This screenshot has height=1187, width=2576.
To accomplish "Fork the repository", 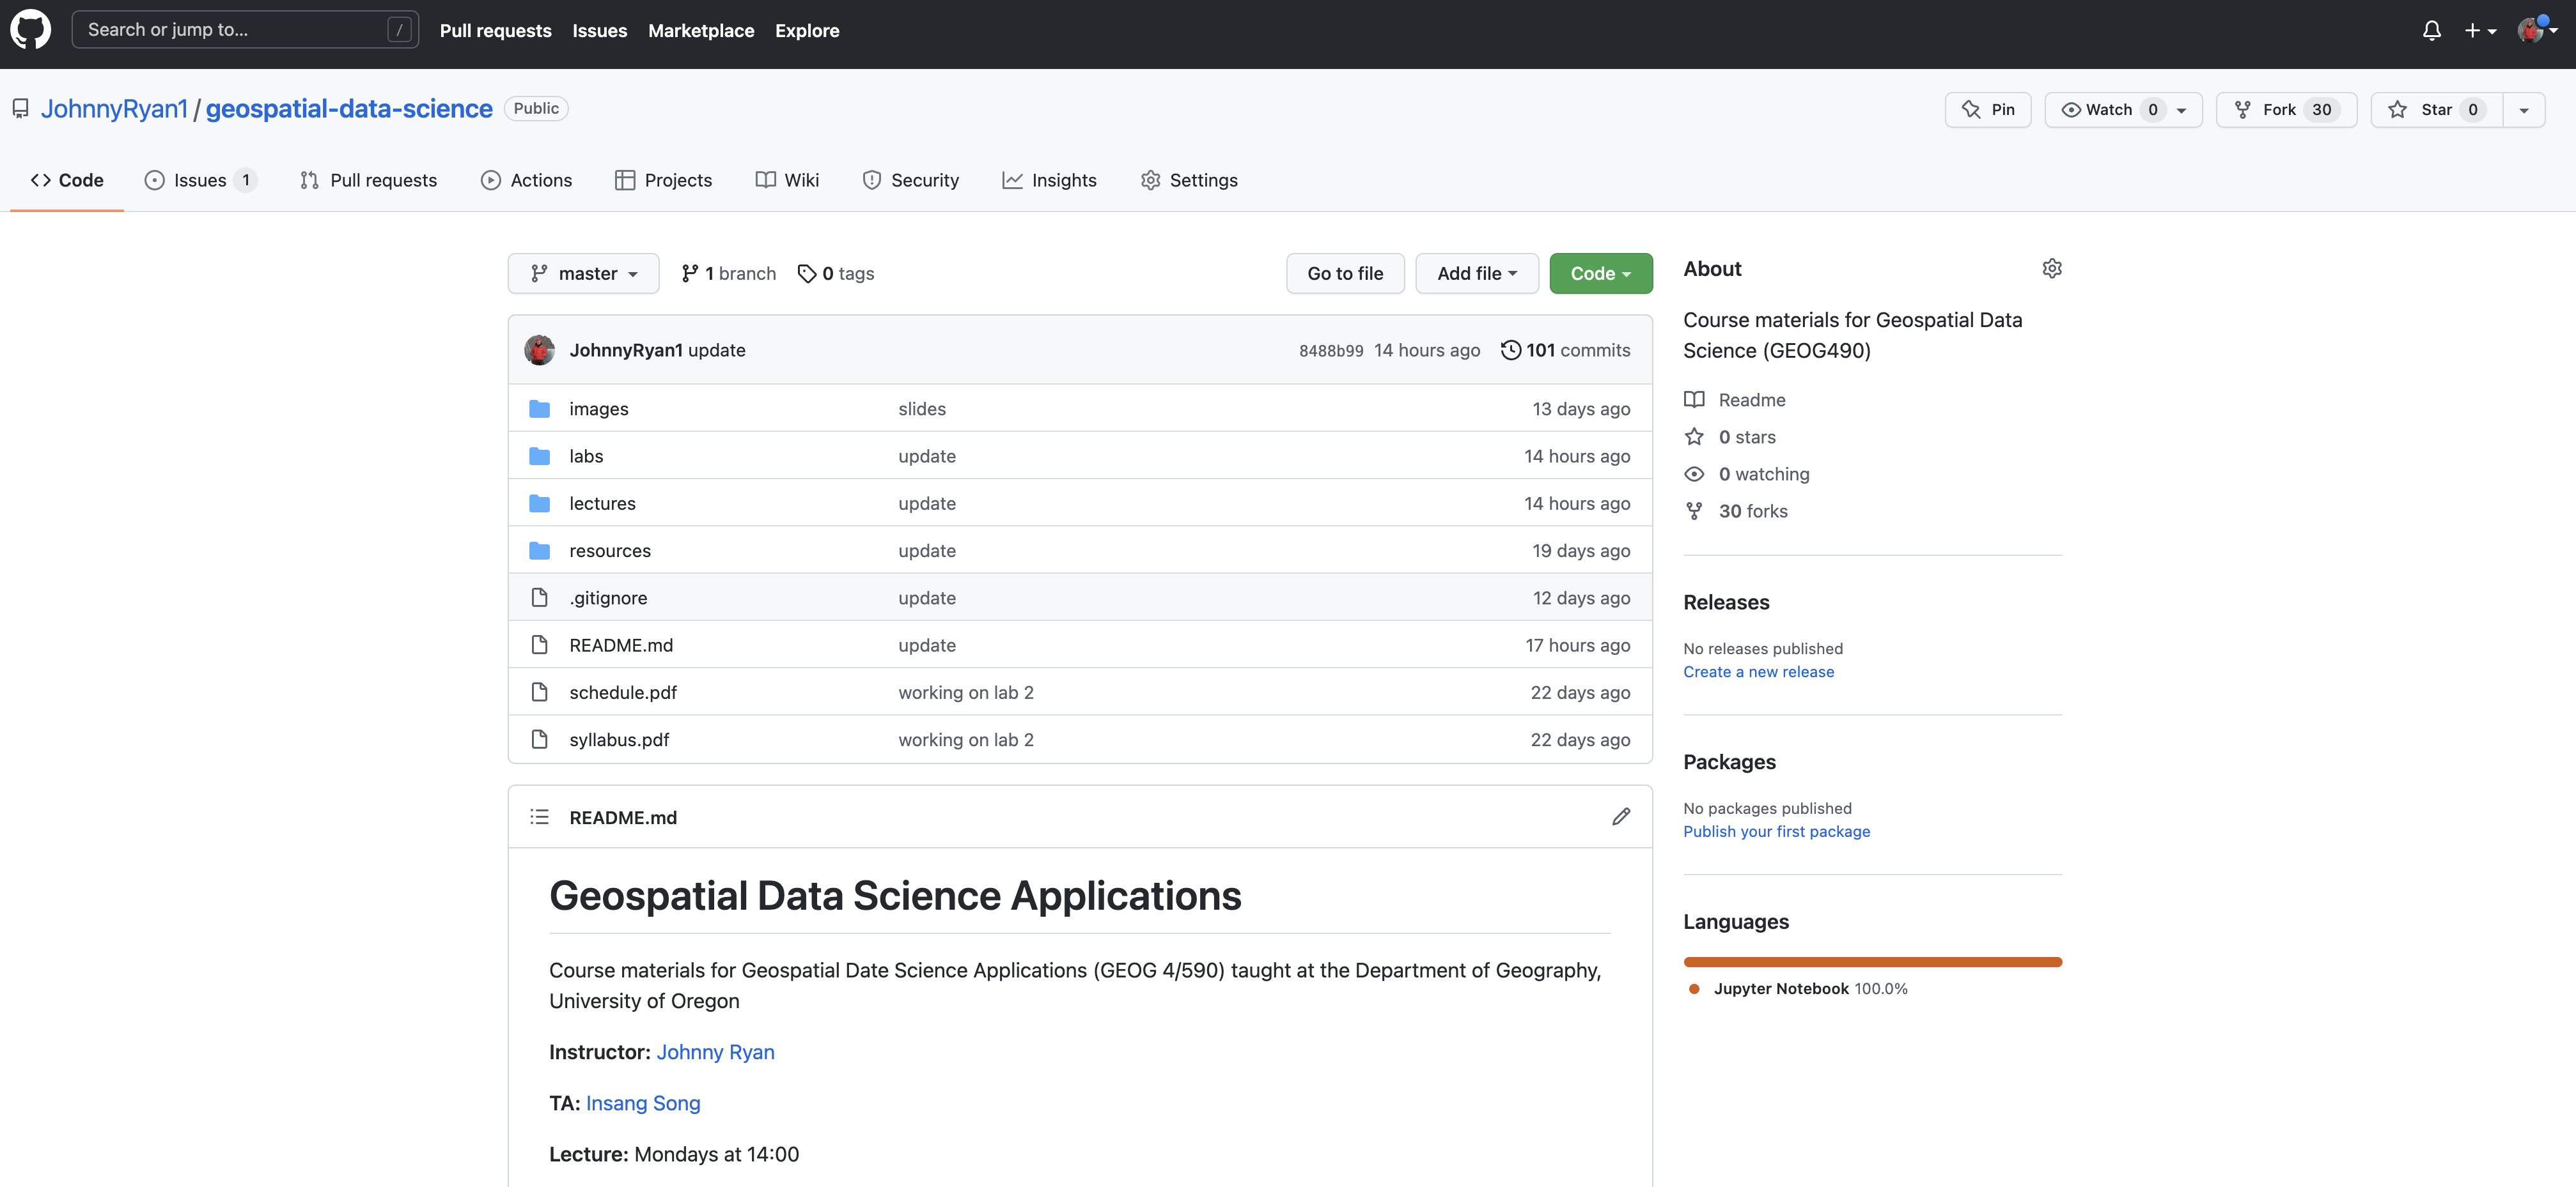I will [x=2286, y=110].
